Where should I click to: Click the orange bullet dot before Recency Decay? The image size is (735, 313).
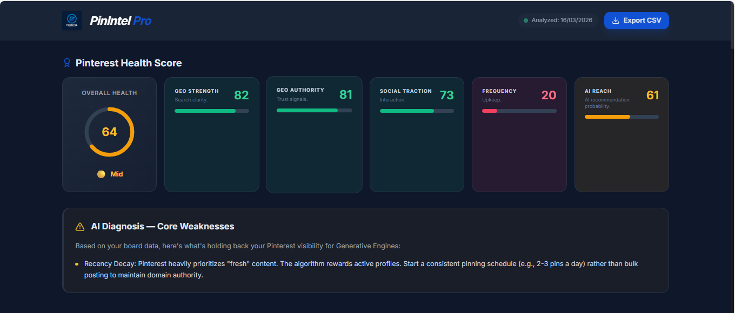click(x=77, y=264)
